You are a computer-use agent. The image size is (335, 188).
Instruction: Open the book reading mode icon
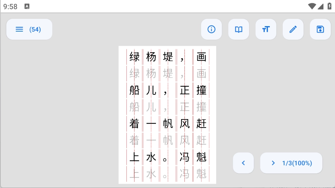coord(239,29)
